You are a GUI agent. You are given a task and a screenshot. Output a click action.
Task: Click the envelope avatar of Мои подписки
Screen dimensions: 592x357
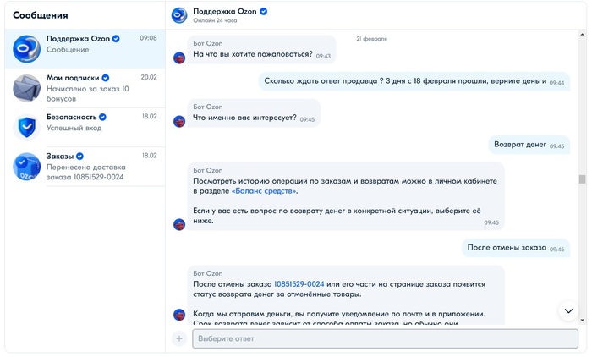(x=26, y=88)
